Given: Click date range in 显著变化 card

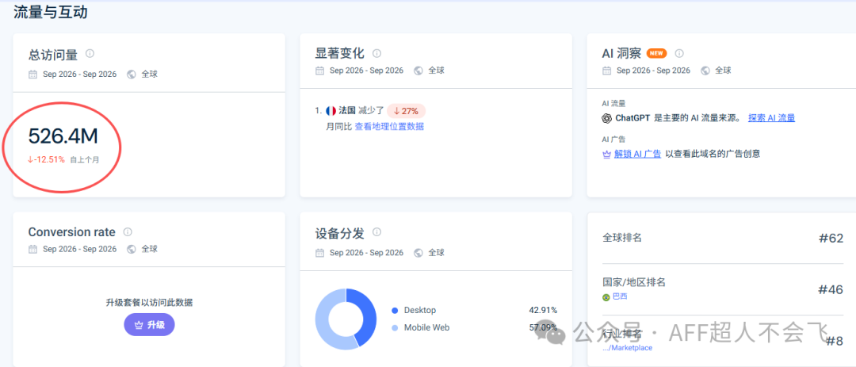Looking at the screenshot, I should tap(366, 71).
